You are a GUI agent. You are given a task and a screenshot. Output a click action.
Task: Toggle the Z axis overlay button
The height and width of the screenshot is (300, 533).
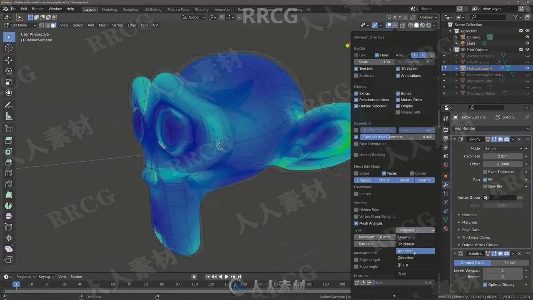click(x=431, y=55)
